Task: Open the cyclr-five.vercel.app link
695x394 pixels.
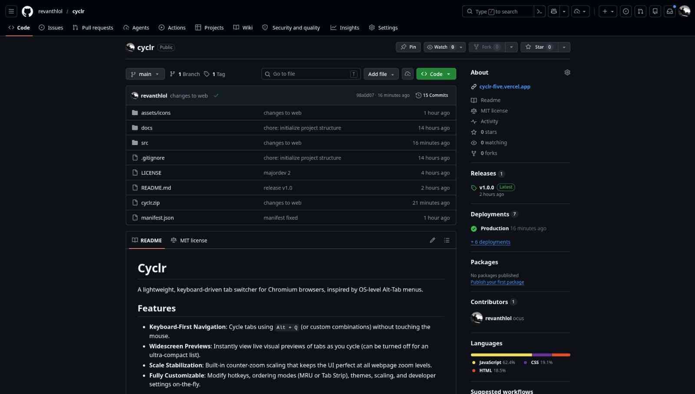Action: [x=505, y=86]
